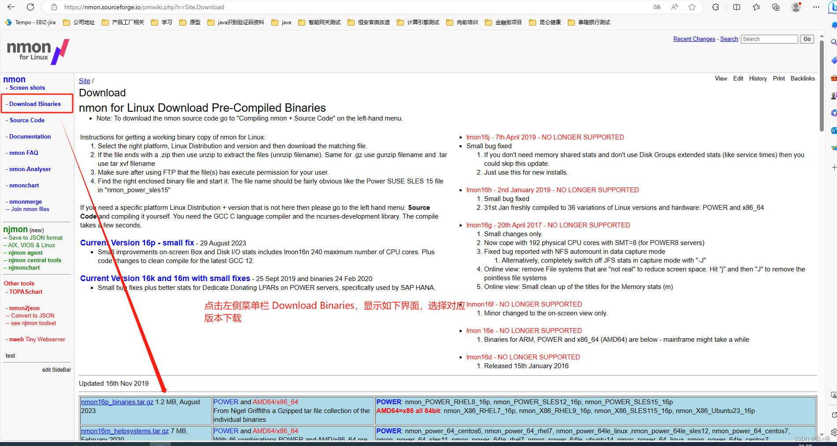Screen dimensions: 837x446
Task: Open Tempo - EBIZ-jira bookmark
Action: point(30,22)
